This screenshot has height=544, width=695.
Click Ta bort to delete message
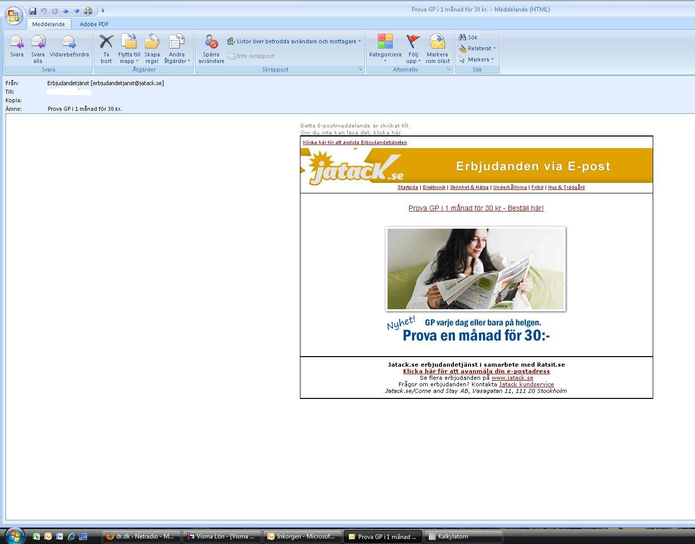(x=106, y=48)
